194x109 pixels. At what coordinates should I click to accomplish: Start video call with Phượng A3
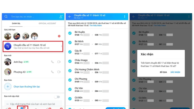pos(59,72)
